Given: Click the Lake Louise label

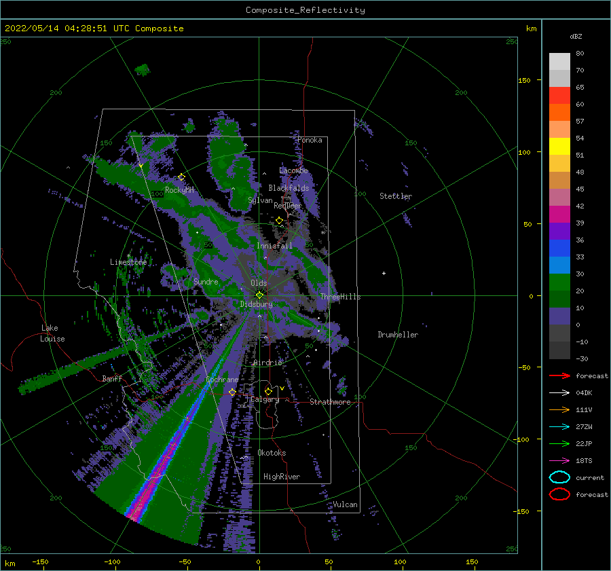Looking at the screenshot, I should coord(52,333).
